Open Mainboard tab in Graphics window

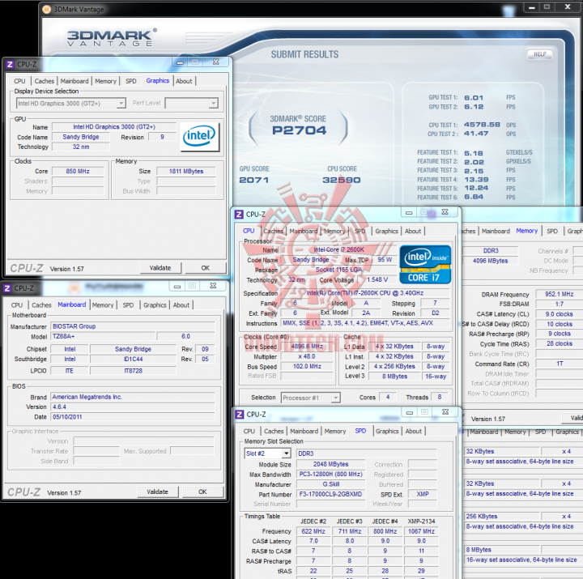click(x=74, y=81)
